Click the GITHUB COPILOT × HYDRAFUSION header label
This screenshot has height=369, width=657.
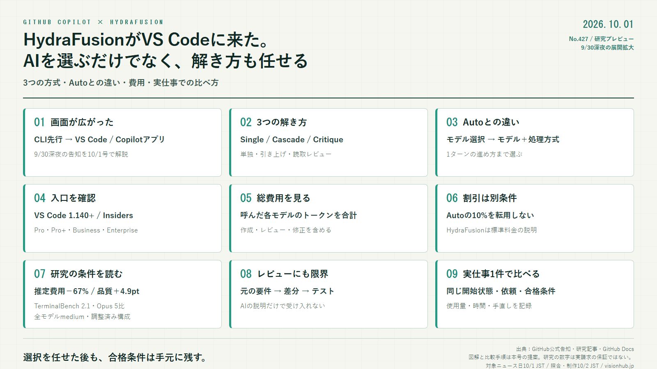coord(93,22)
